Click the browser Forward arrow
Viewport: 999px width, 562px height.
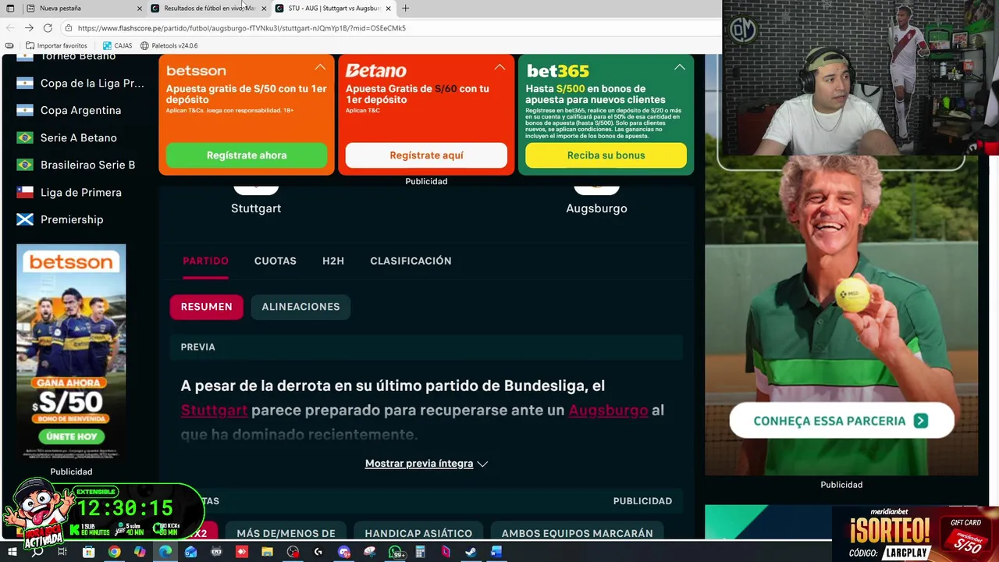29,28
